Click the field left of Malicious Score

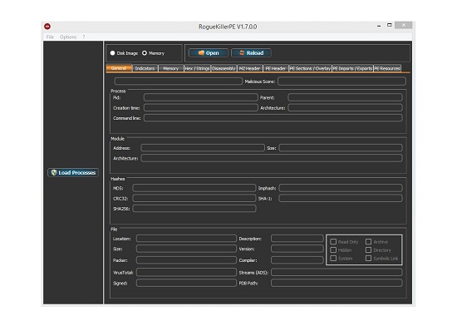click(179, 81)
